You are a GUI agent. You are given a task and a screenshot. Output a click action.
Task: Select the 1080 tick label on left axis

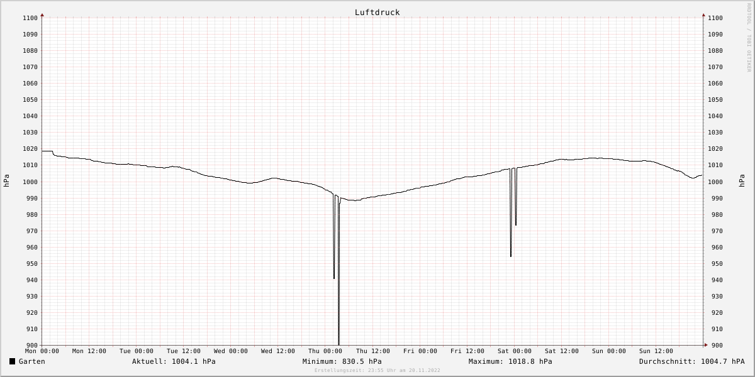coord(30,51)
